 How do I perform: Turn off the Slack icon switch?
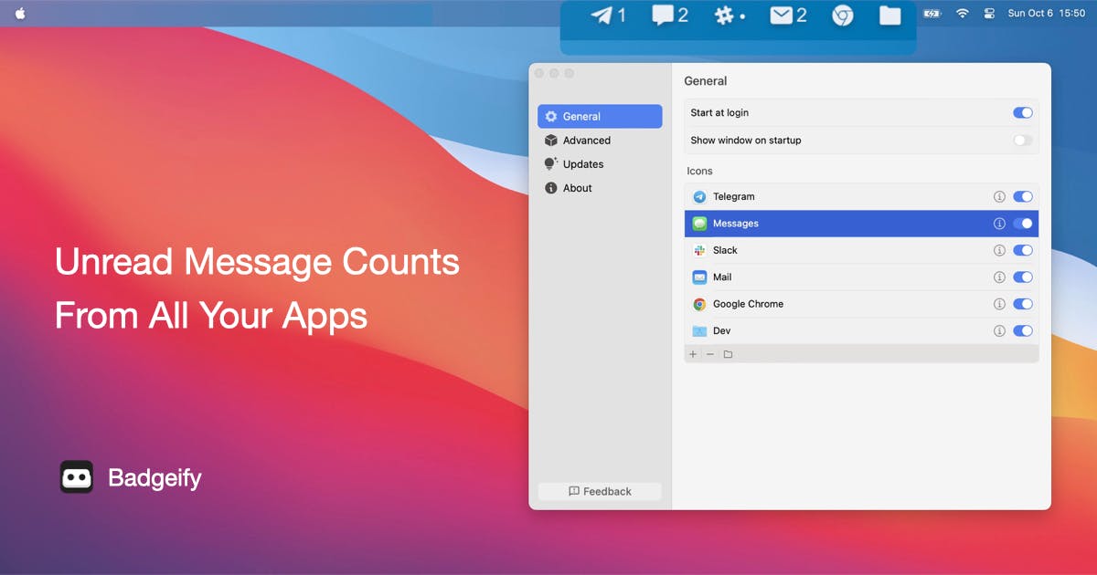click(1023, 250)
